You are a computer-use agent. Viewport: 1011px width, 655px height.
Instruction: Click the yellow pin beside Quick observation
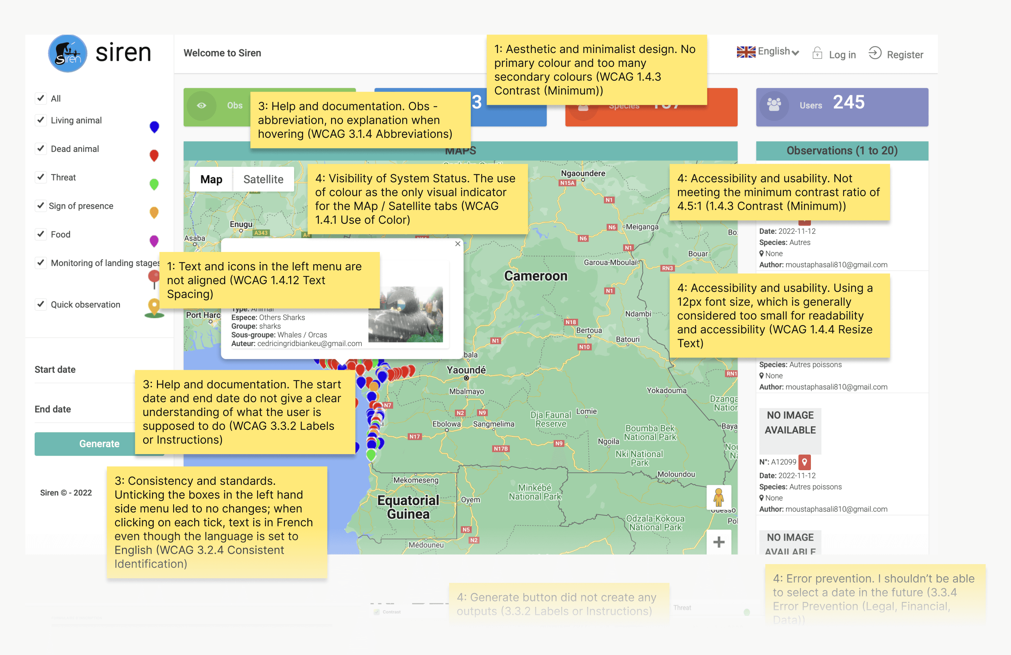(154, 308)
